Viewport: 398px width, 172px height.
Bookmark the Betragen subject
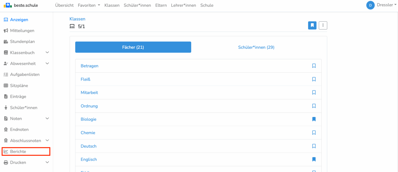point(314,66)
